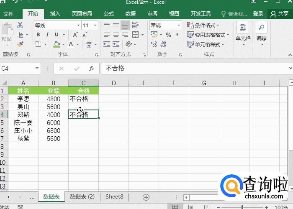Open text orientation tool
This screenshot has height=209, width=293.
[129, 44]
